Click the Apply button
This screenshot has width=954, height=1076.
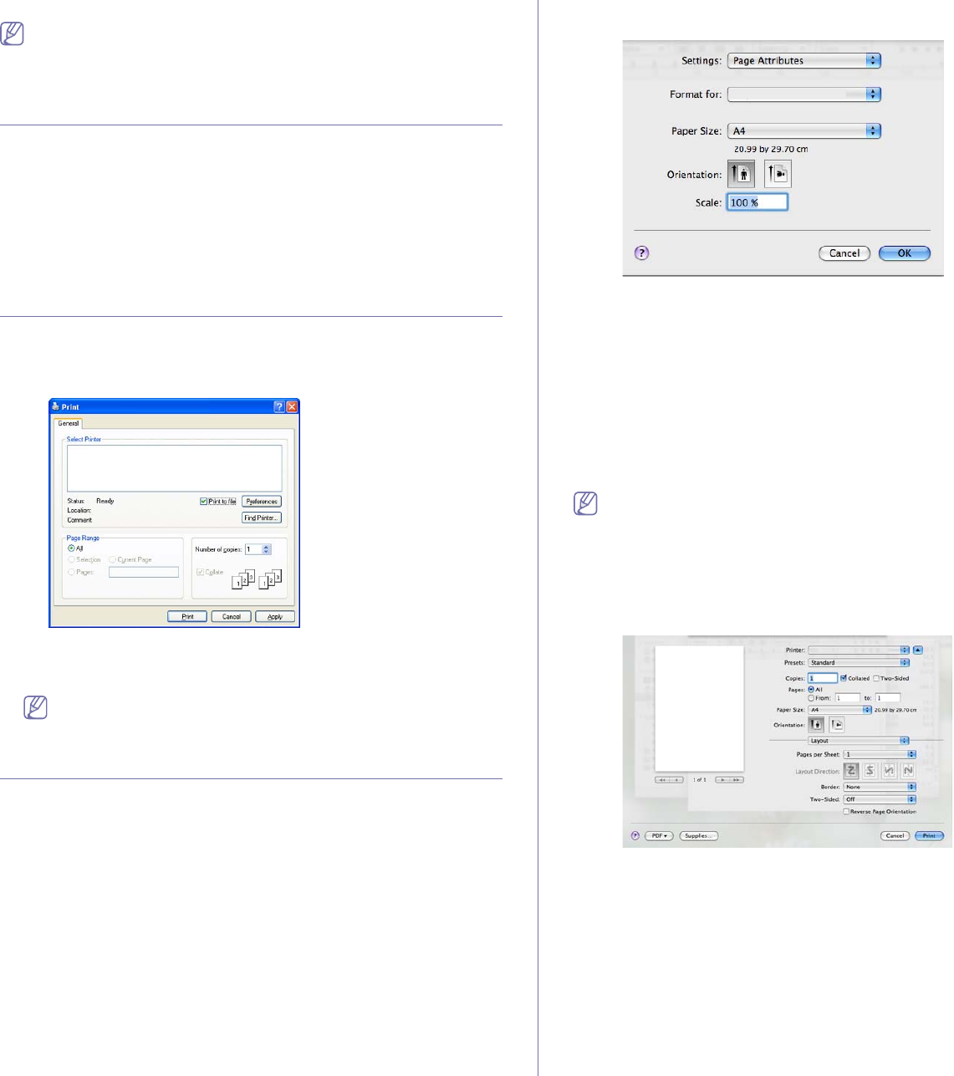point(275,616)
